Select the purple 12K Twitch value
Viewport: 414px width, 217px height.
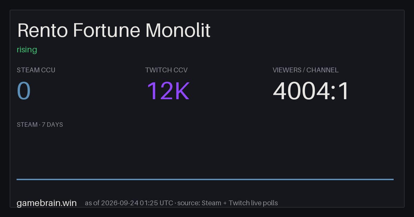(x=168, y=91)
